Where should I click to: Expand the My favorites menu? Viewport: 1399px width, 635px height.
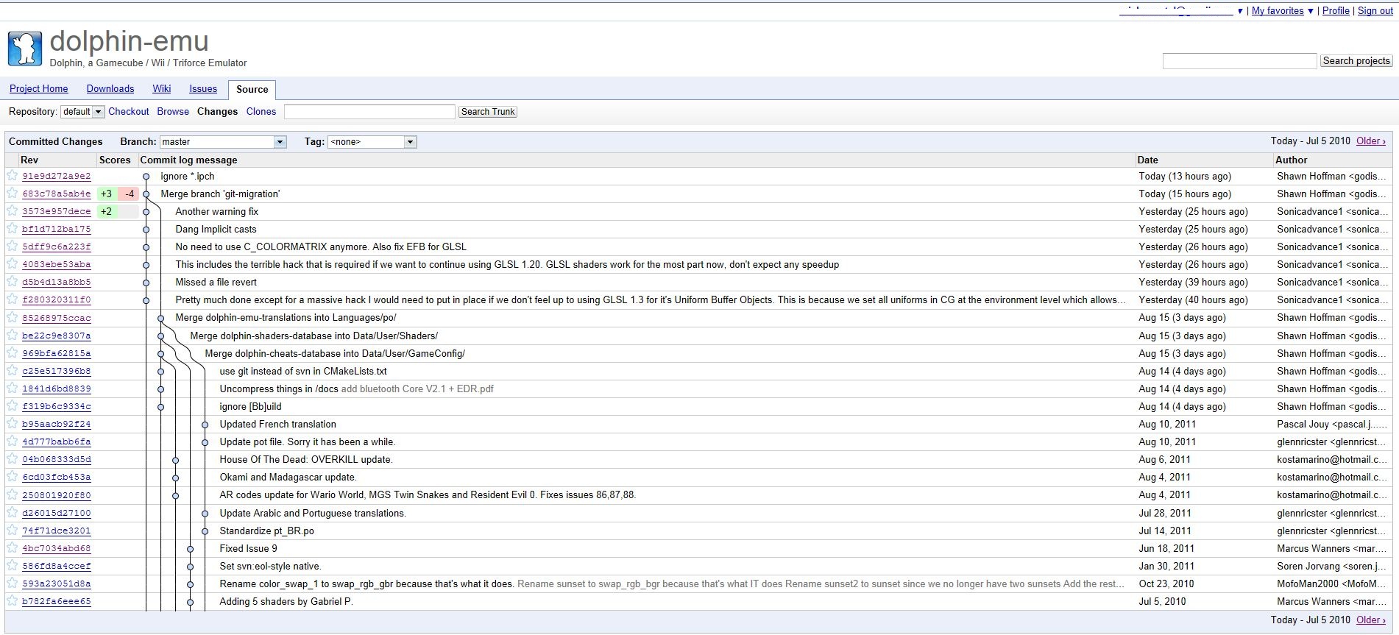[1282, 11]
